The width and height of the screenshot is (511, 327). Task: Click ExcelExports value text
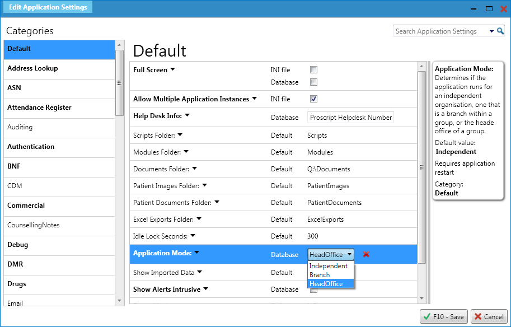(x=326, y=219)
